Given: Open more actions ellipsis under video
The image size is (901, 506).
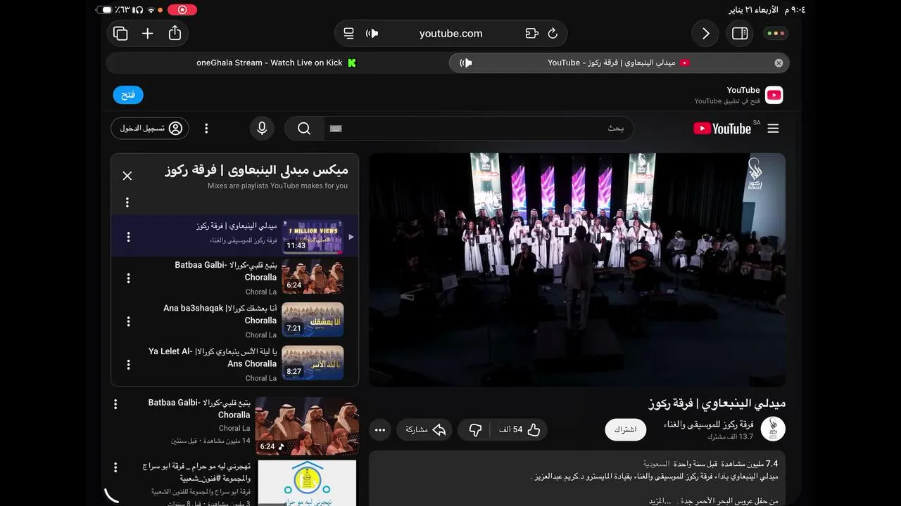Looking at the screenshot, I should point(380,429).
